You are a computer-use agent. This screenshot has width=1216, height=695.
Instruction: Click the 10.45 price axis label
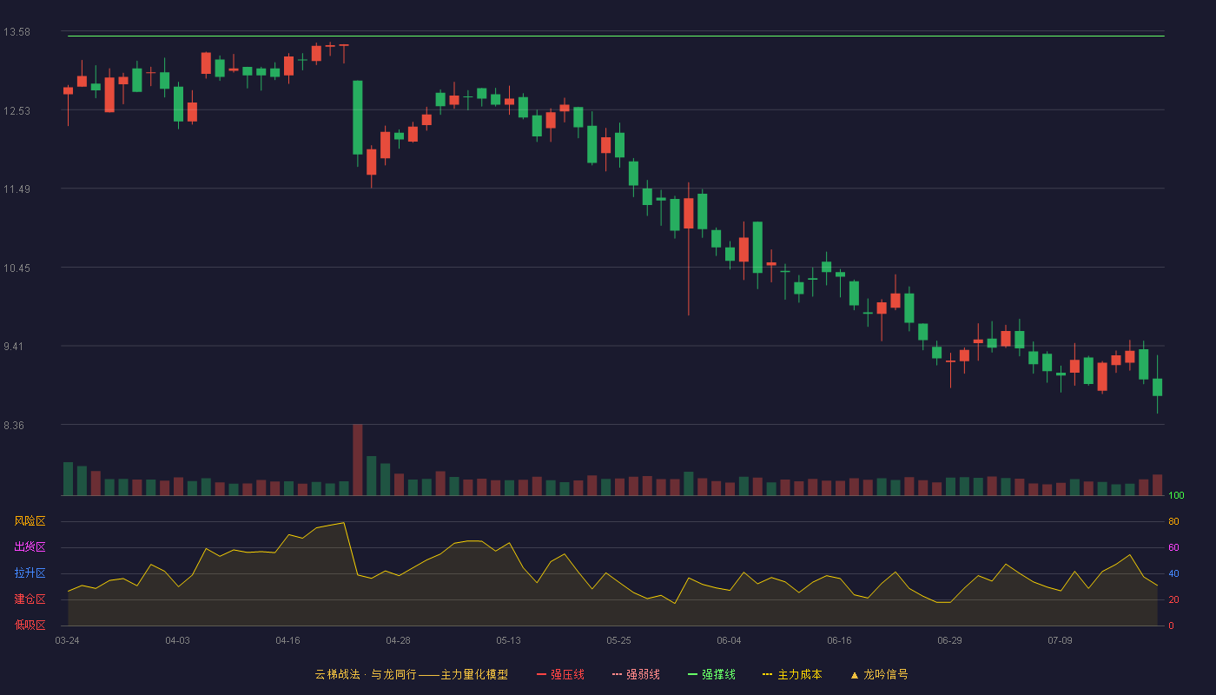coord(17,268)
